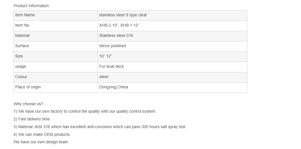The image size is (301, 149).
Task: Click the "Place of origin" label
Action: (x=28, y=87)
